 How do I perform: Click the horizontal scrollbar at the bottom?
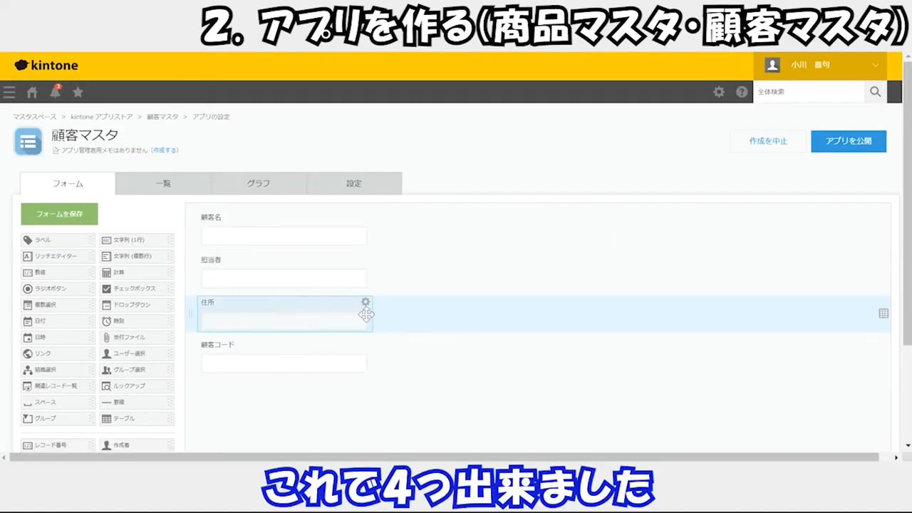tap(456, 457)
